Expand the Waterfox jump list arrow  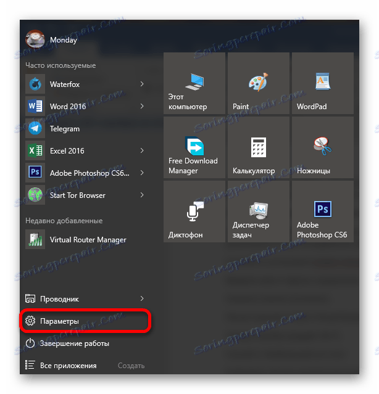(x=142, y=84)
